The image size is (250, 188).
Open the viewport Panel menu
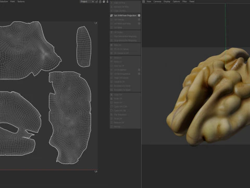point(192,2)
